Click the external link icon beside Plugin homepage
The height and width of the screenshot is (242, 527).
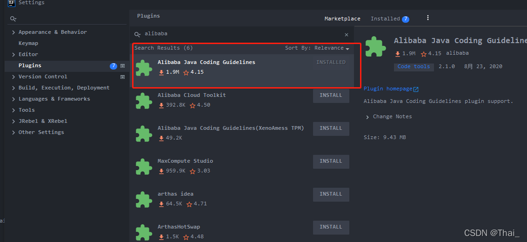416,89
